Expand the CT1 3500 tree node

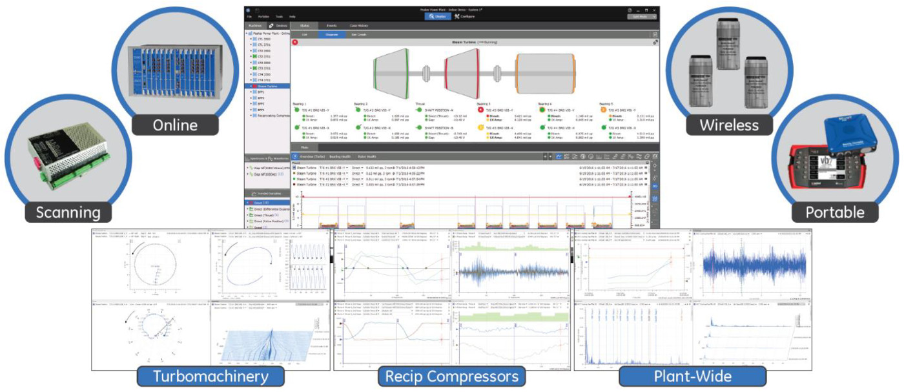tap(251, 39)
